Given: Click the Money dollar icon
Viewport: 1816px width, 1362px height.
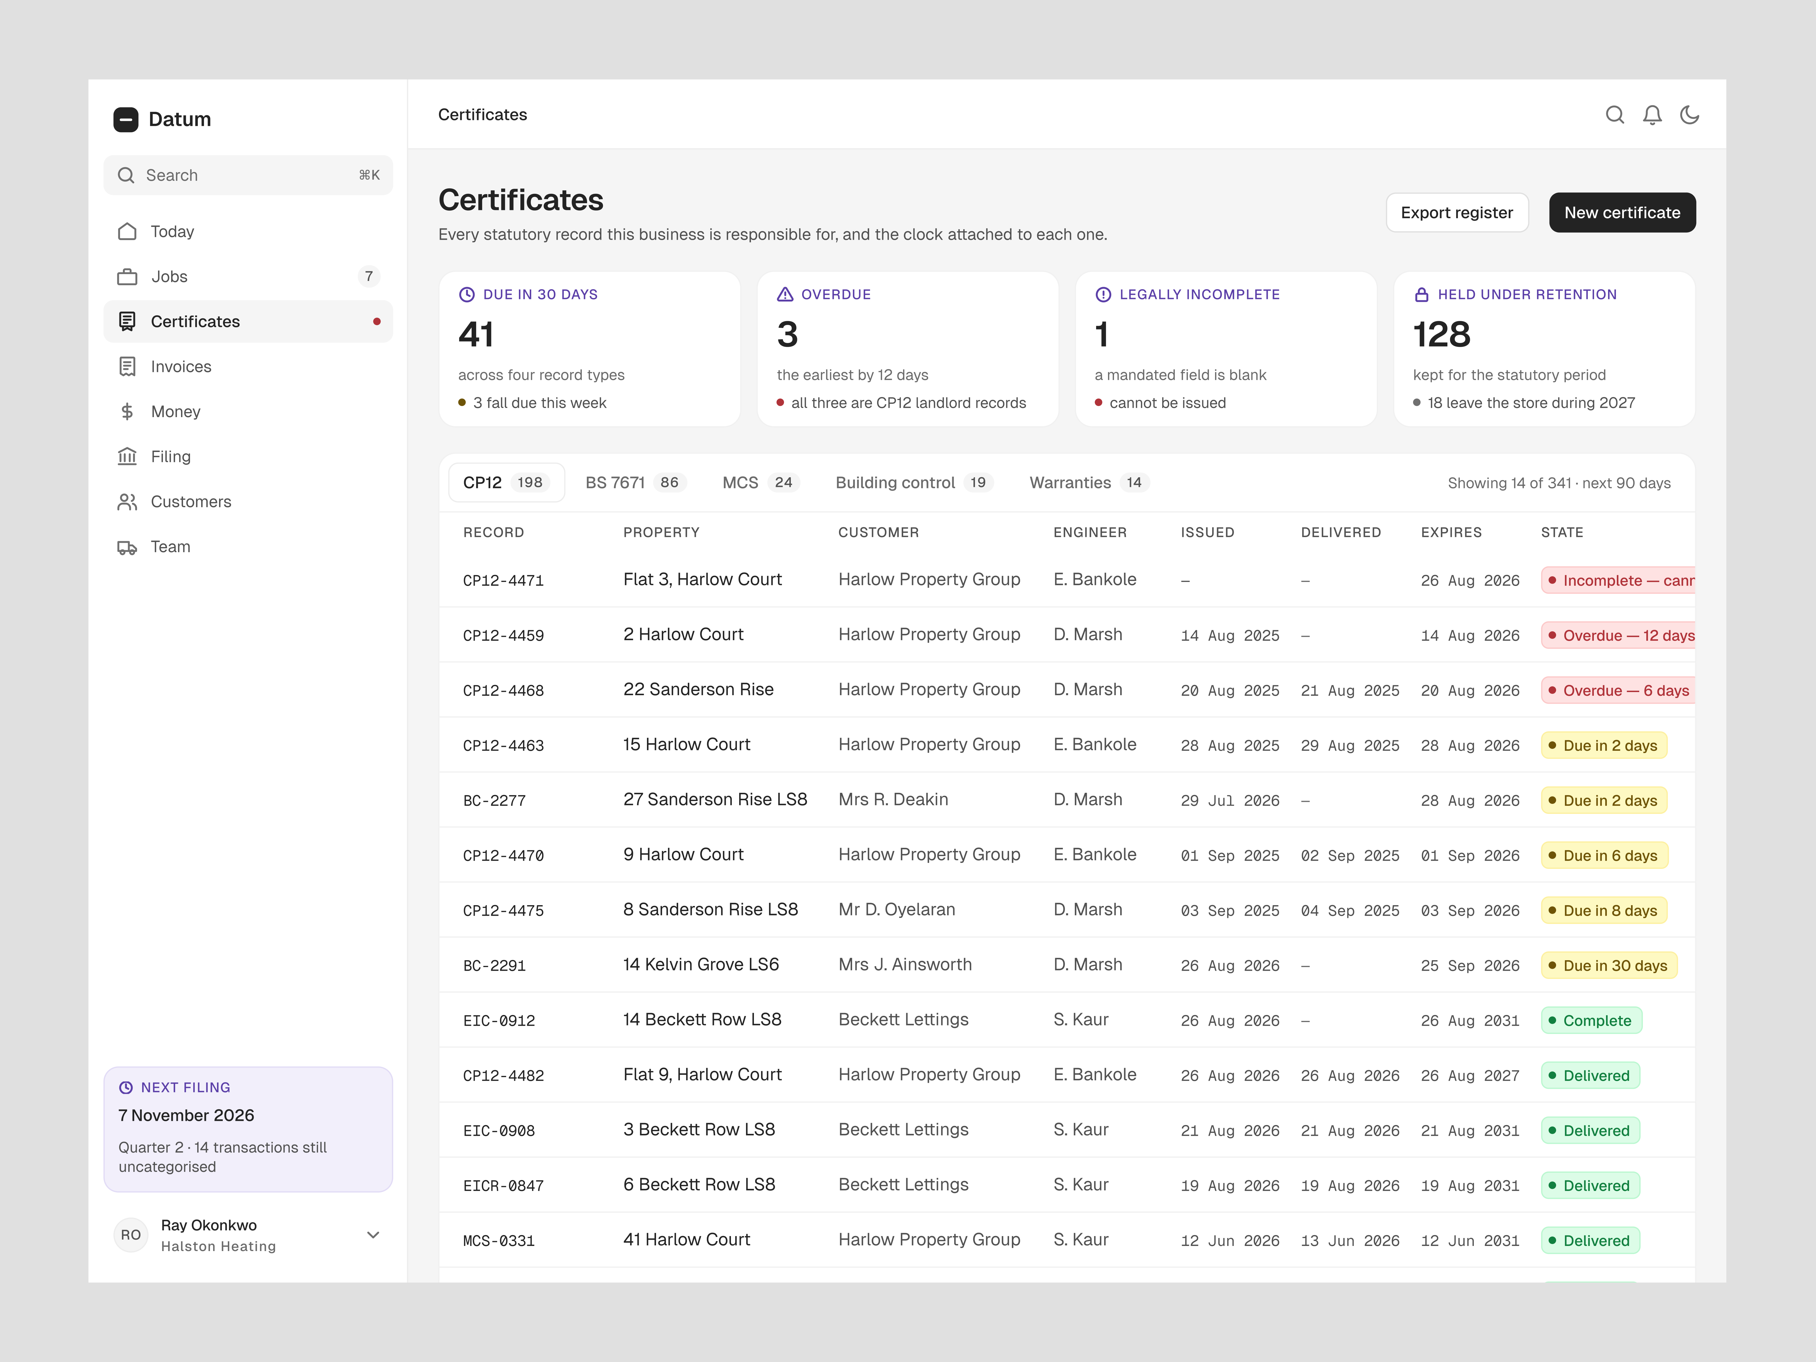Looking at the screenshot, I should point(127,411).
